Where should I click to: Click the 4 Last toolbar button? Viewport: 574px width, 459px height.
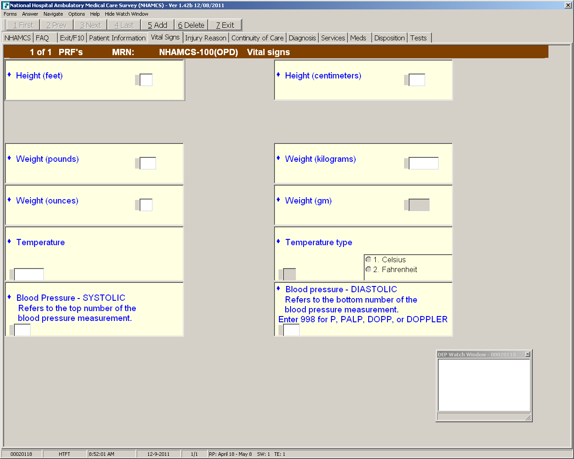[x=124, y=25]
